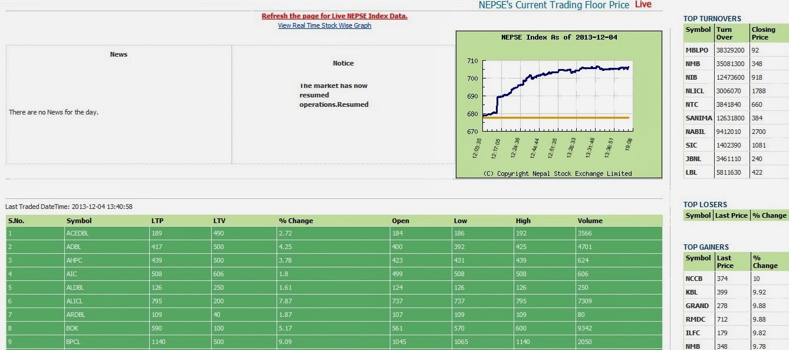Select the LTP column header

157,221
